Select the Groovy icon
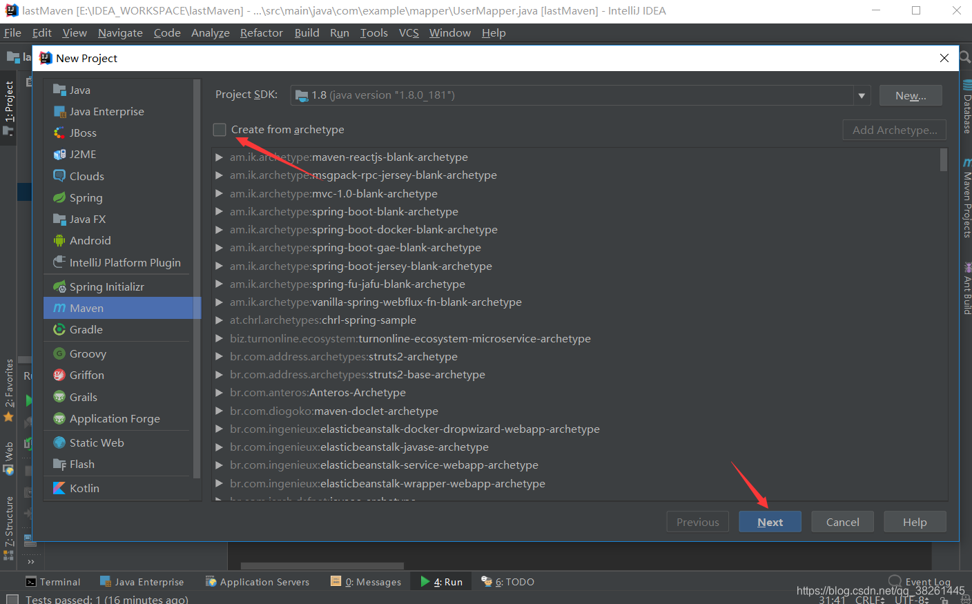Screen dimensions: 972x604 (x=59, y=353)
